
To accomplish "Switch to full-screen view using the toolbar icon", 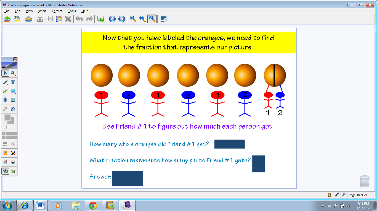I will (x=164, y=19).
